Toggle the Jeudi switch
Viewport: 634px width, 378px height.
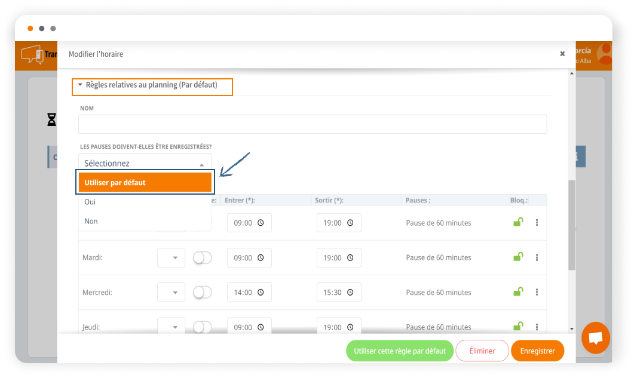[x=202, y=327]
